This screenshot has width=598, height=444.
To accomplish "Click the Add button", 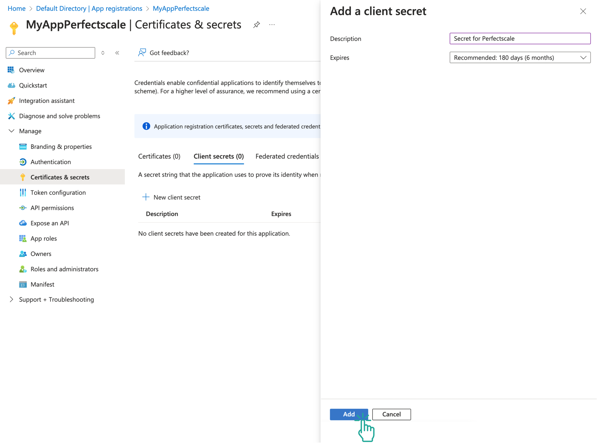I will (348, 414).
